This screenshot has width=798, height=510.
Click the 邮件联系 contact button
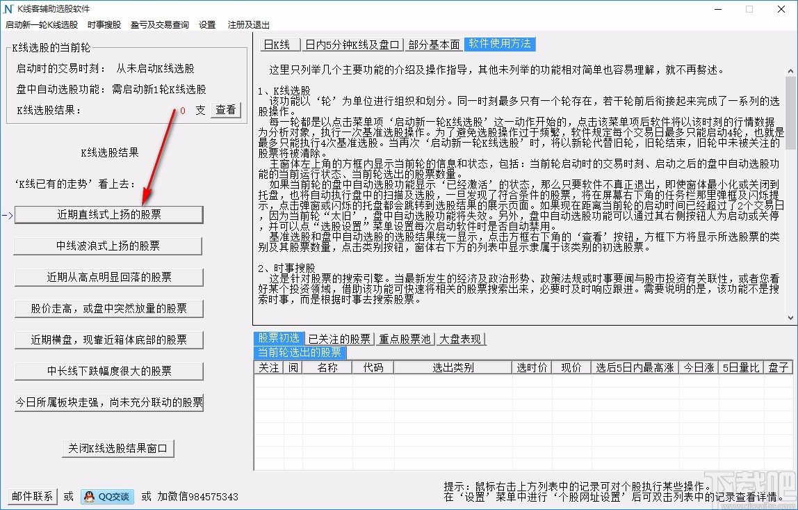tap(31, 497)
